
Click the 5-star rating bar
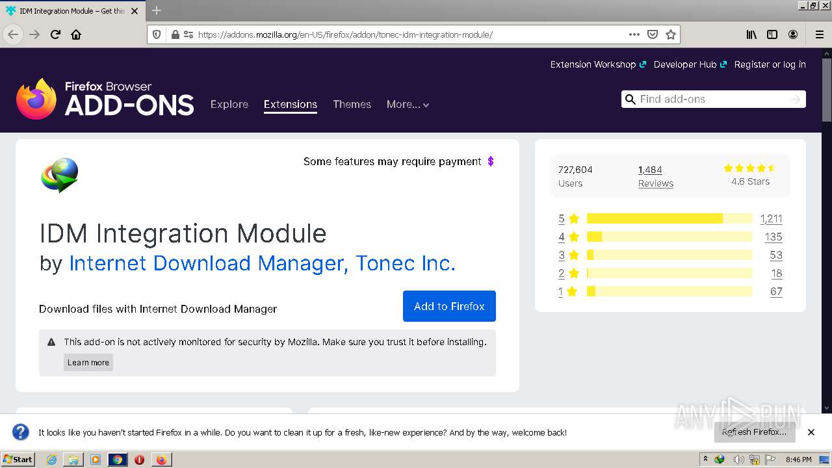click(669, 218)
